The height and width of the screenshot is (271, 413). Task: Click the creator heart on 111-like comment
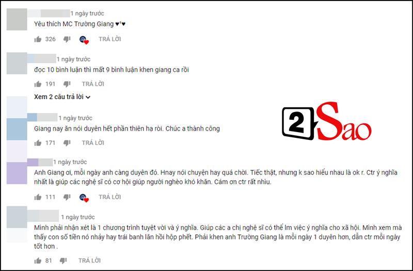click(84, 198)
